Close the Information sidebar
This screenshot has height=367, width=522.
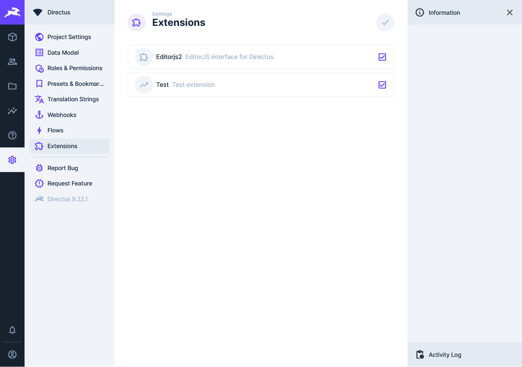pos(510,12)
